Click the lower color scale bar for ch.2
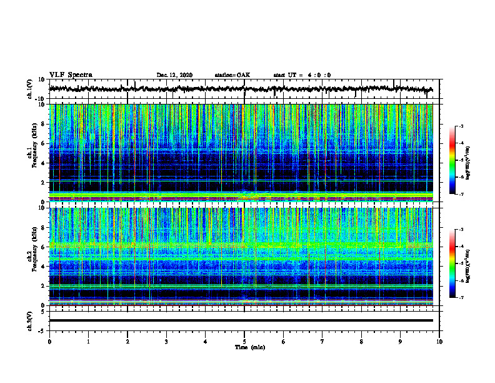The width and height of the screenshot is (495, 383). coord(452,263)
